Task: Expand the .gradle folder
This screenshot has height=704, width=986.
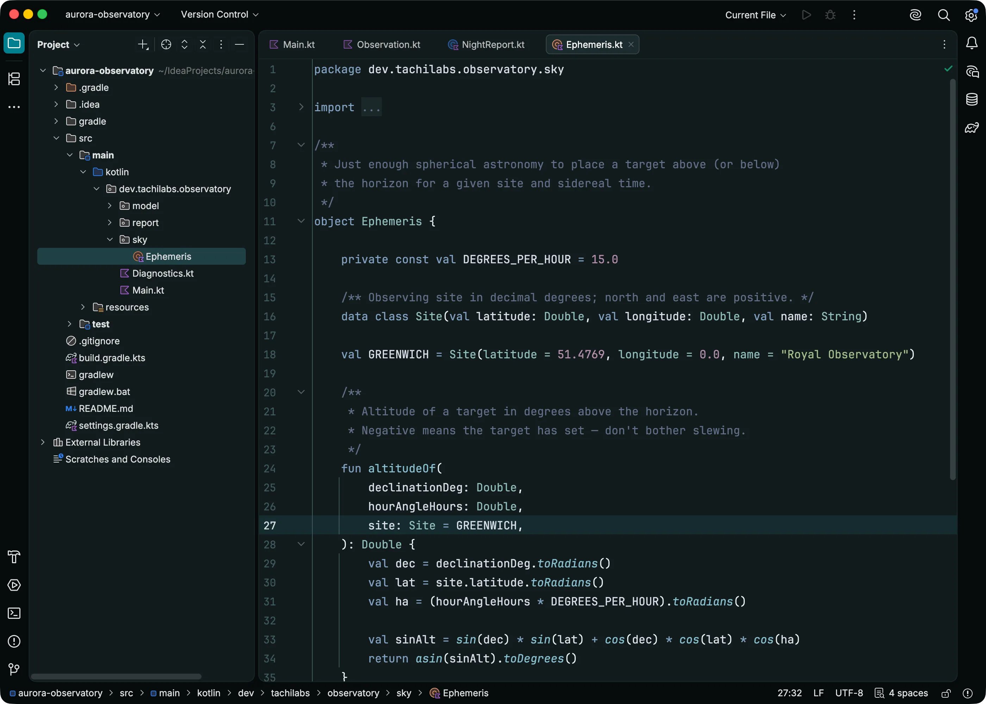Action: click(x=56, y=88)
